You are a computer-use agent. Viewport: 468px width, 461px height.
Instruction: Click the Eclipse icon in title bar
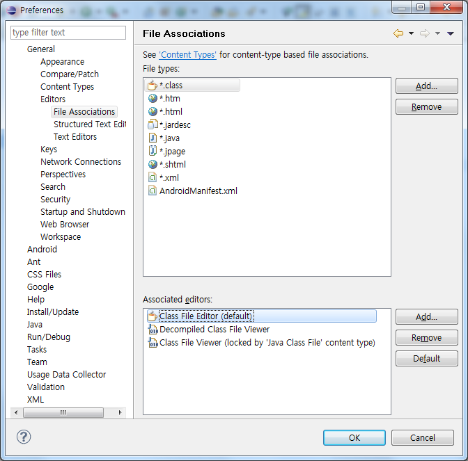tap(11, 10)
